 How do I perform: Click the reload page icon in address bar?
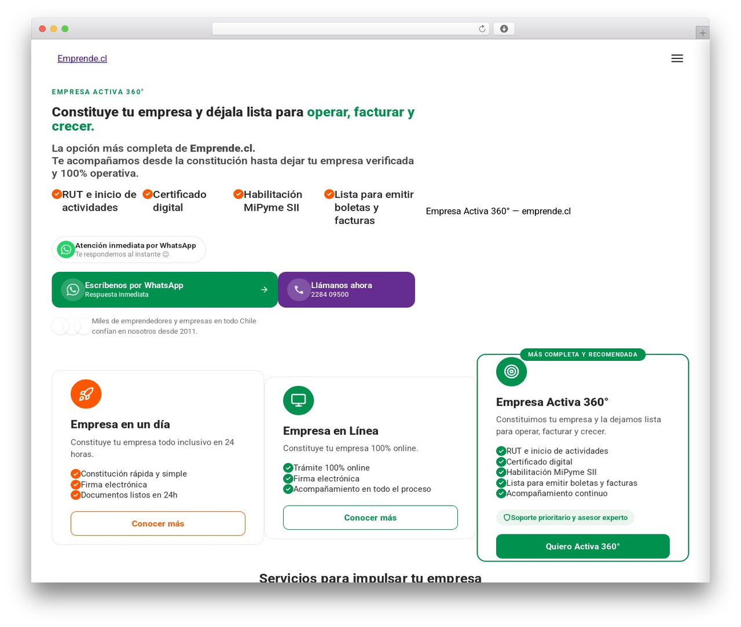pos(482,29)
